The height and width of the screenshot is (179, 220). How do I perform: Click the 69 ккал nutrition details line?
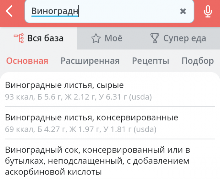click(x=81, y=129)
